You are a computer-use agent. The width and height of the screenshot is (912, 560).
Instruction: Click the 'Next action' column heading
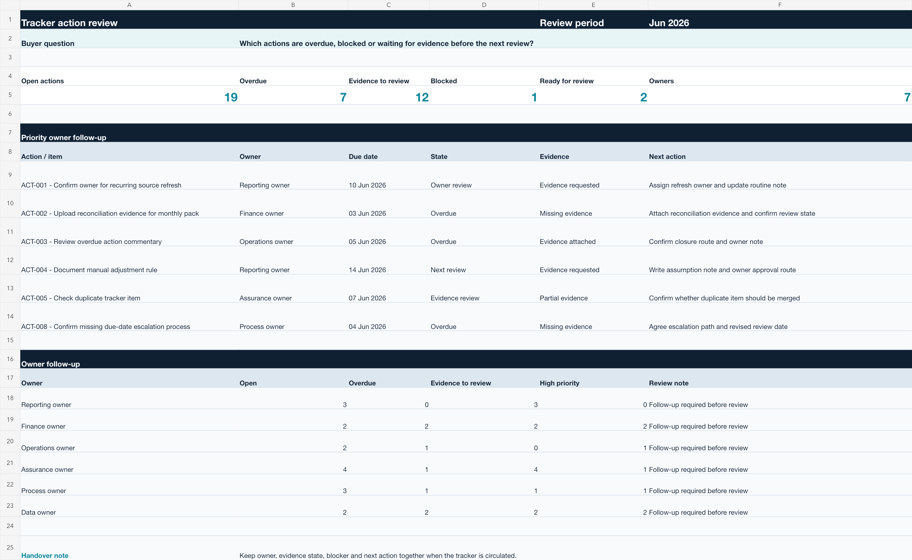[x=667, y=156]
